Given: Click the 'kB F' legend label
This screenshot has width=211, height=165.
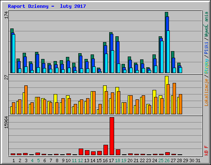Looking at the screenshot, I should click(x=206, y=151).
